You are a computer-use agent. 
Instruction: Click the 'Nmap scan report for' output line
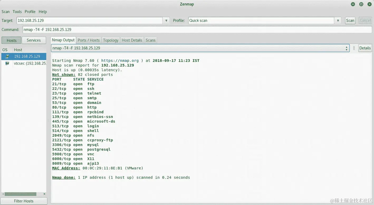[93, 65]
